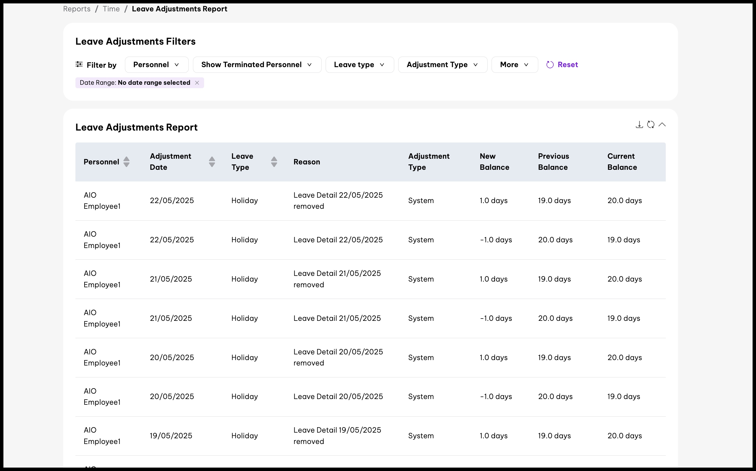
Task: Click the refresh report icon
Action: [651, 125]
